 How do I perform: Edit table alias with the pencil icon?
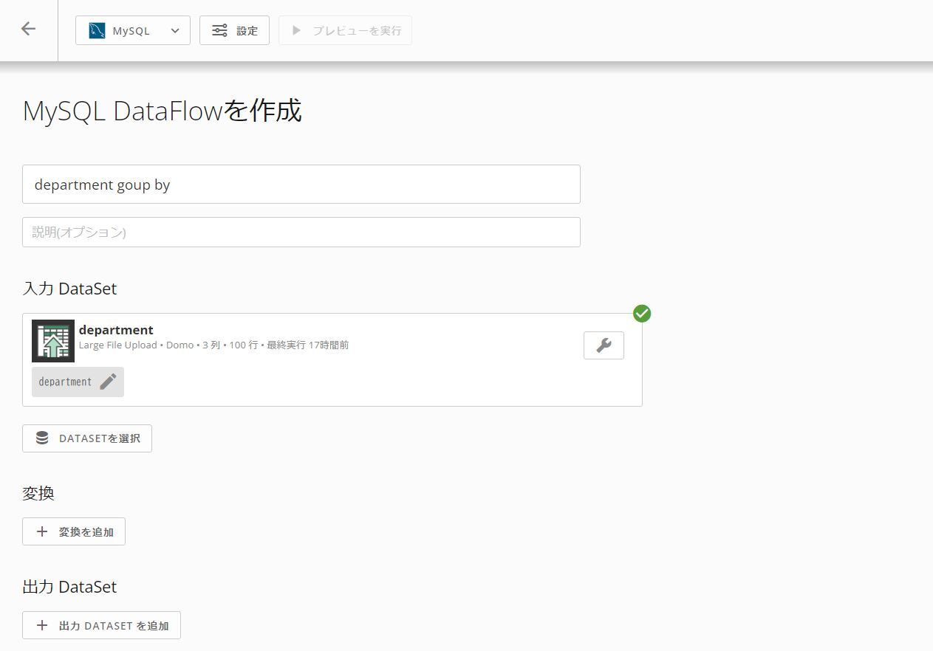click(x=108, y=382)
